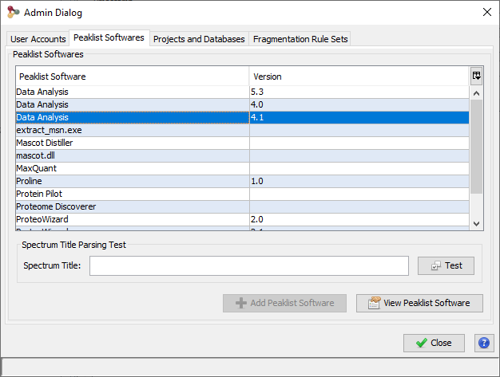
Task: Select the Data Analysis 4.0 row
Action: coord(242,104)
